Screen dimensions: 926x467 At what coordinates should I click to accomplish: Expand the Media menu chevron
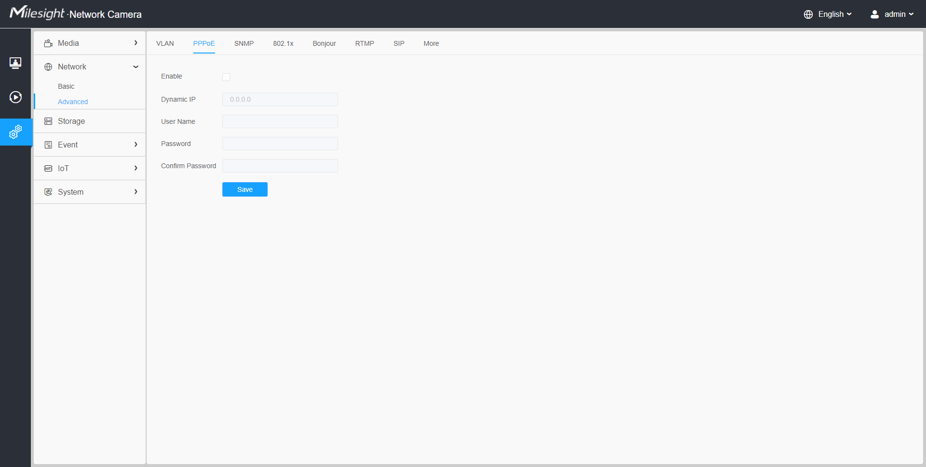(x=136, y=43)
